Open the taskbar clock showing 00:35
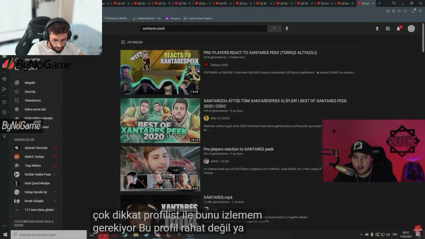The image size is (425, 239). click(x=405, y=235)
